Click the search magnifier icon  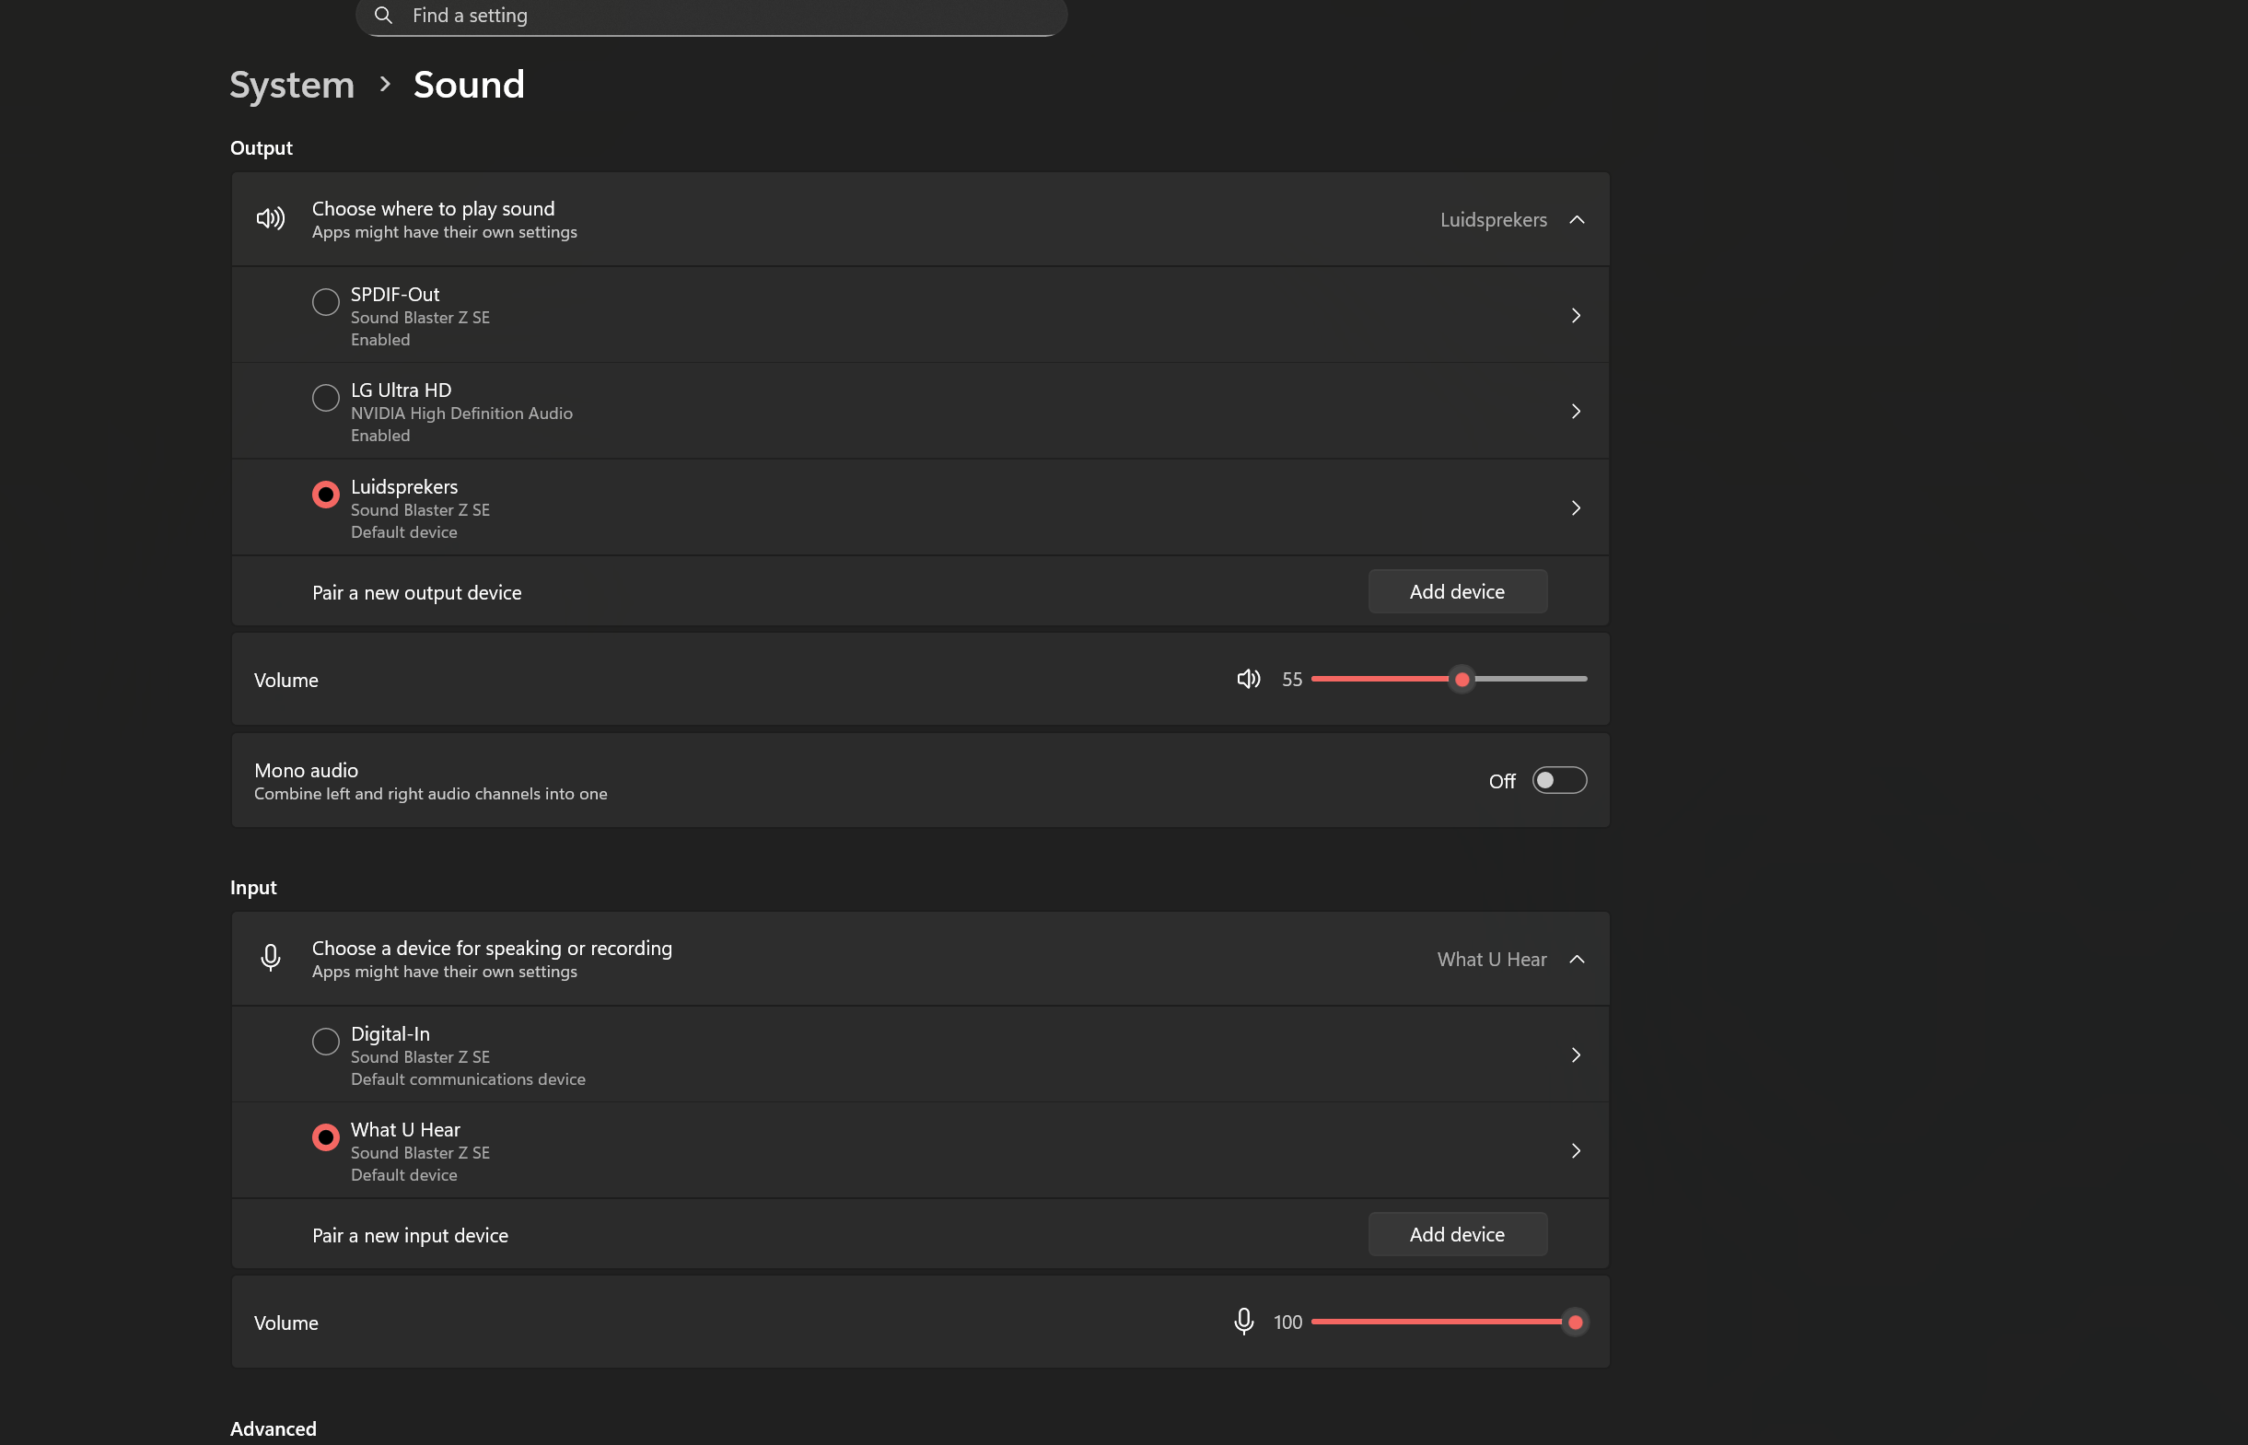point(383,15)
